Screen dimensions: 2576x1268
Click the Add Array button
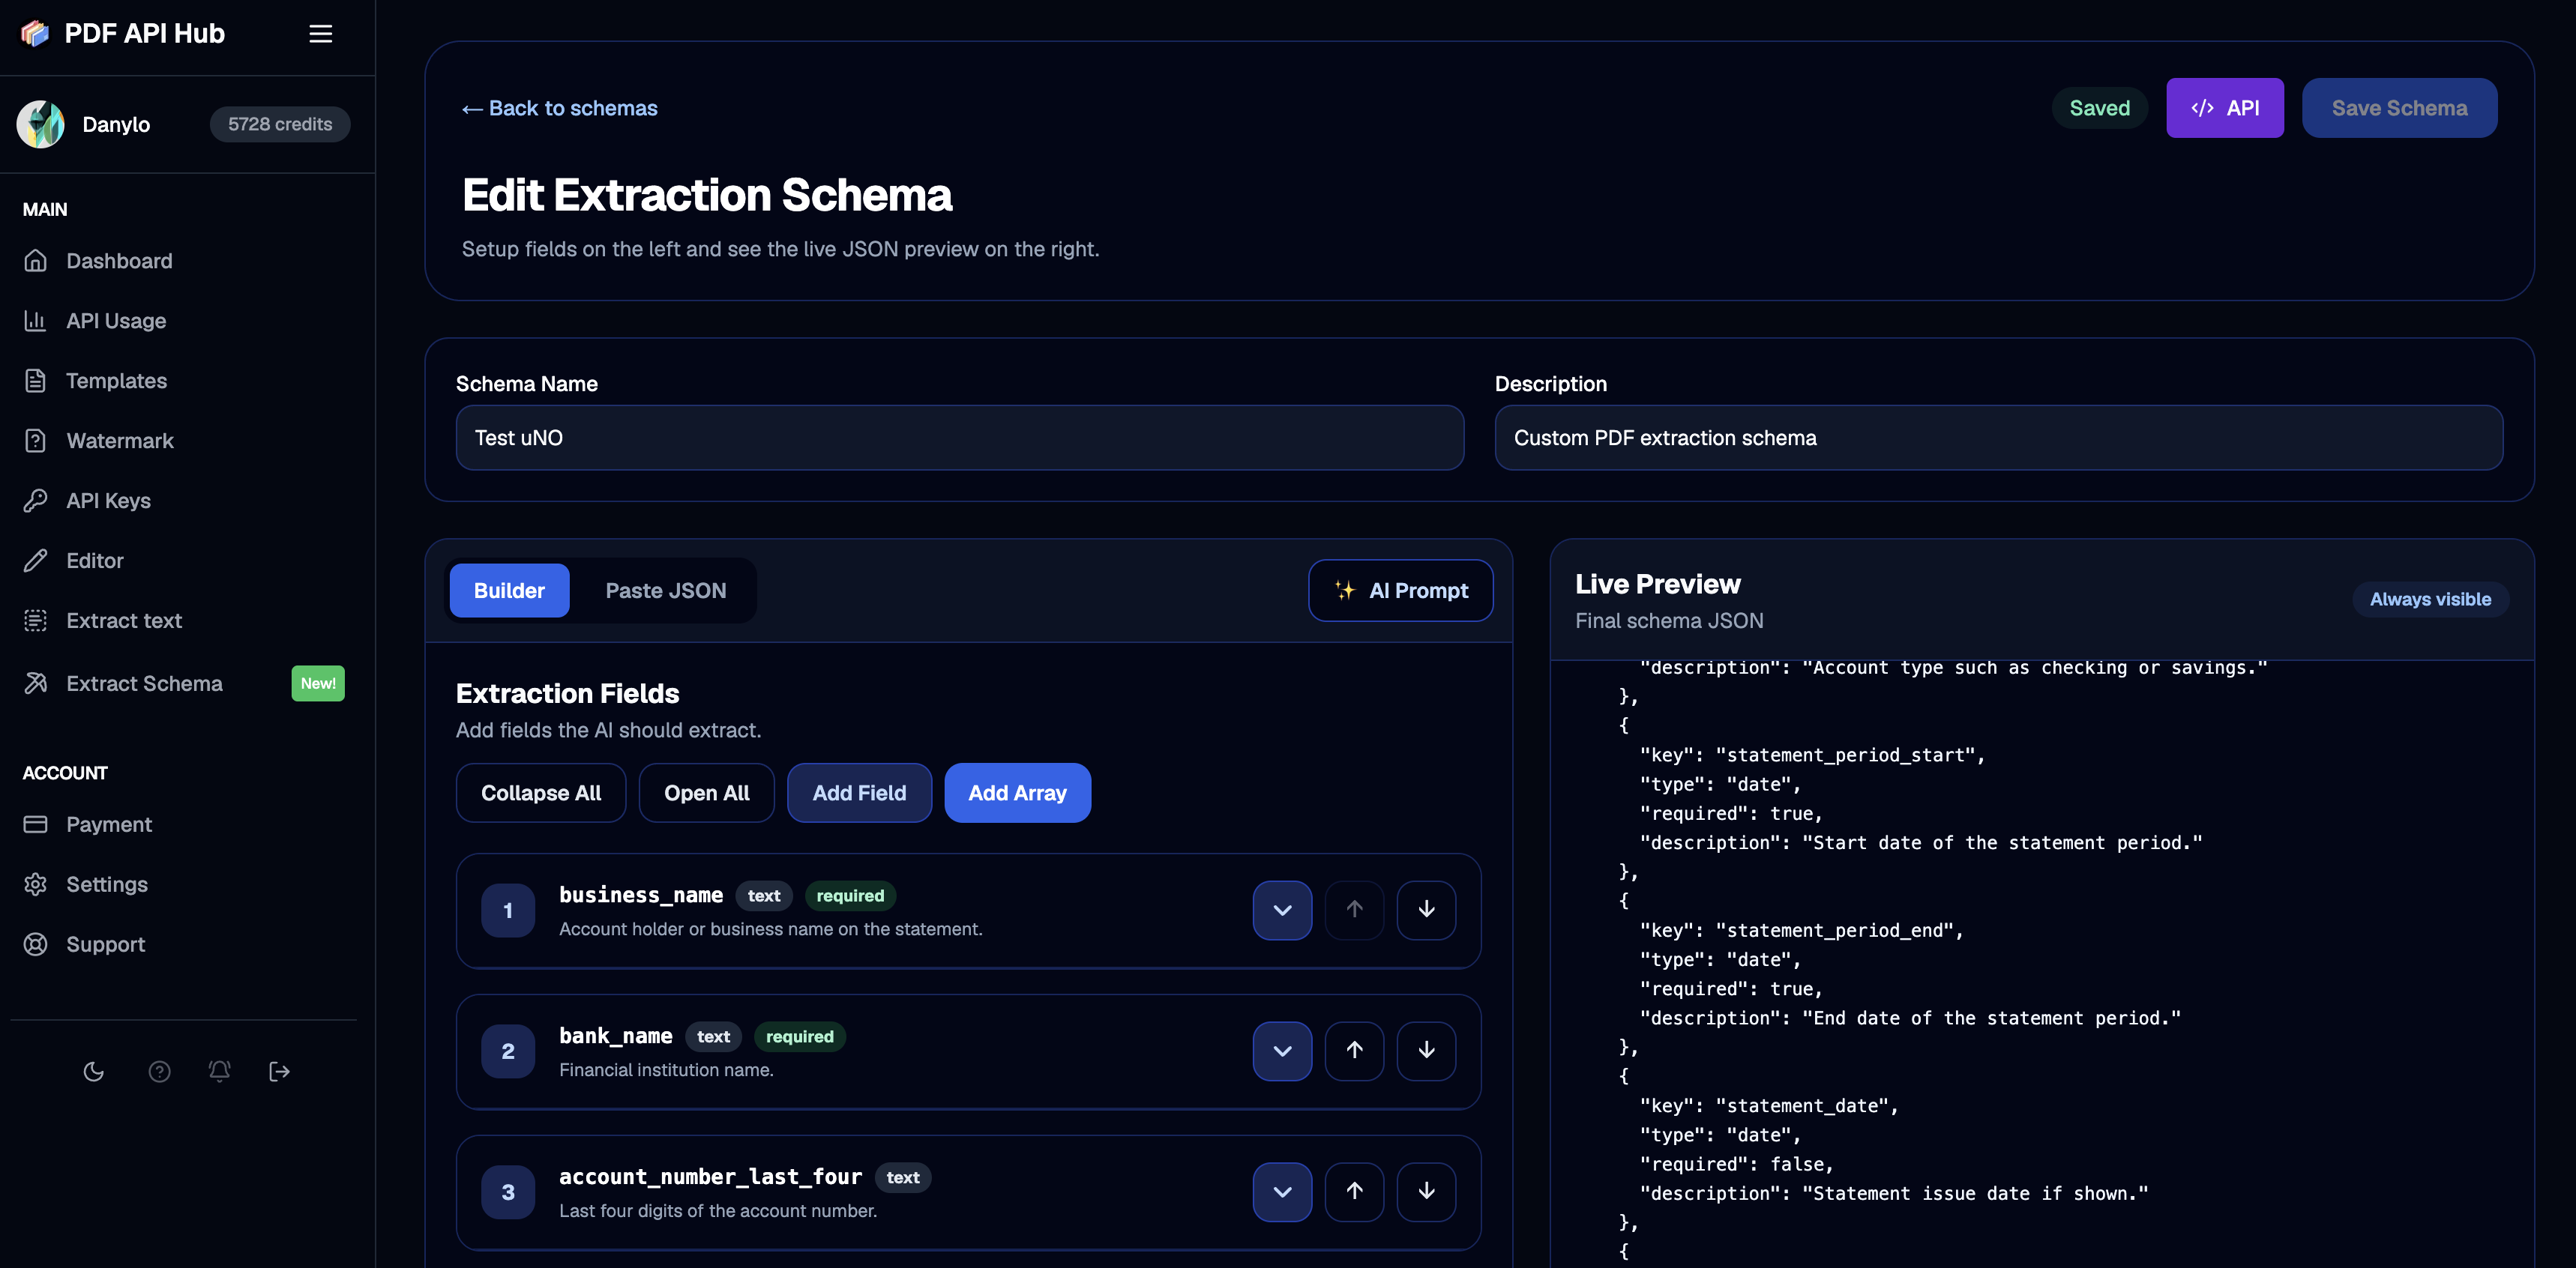click(x=1017, y=792)
